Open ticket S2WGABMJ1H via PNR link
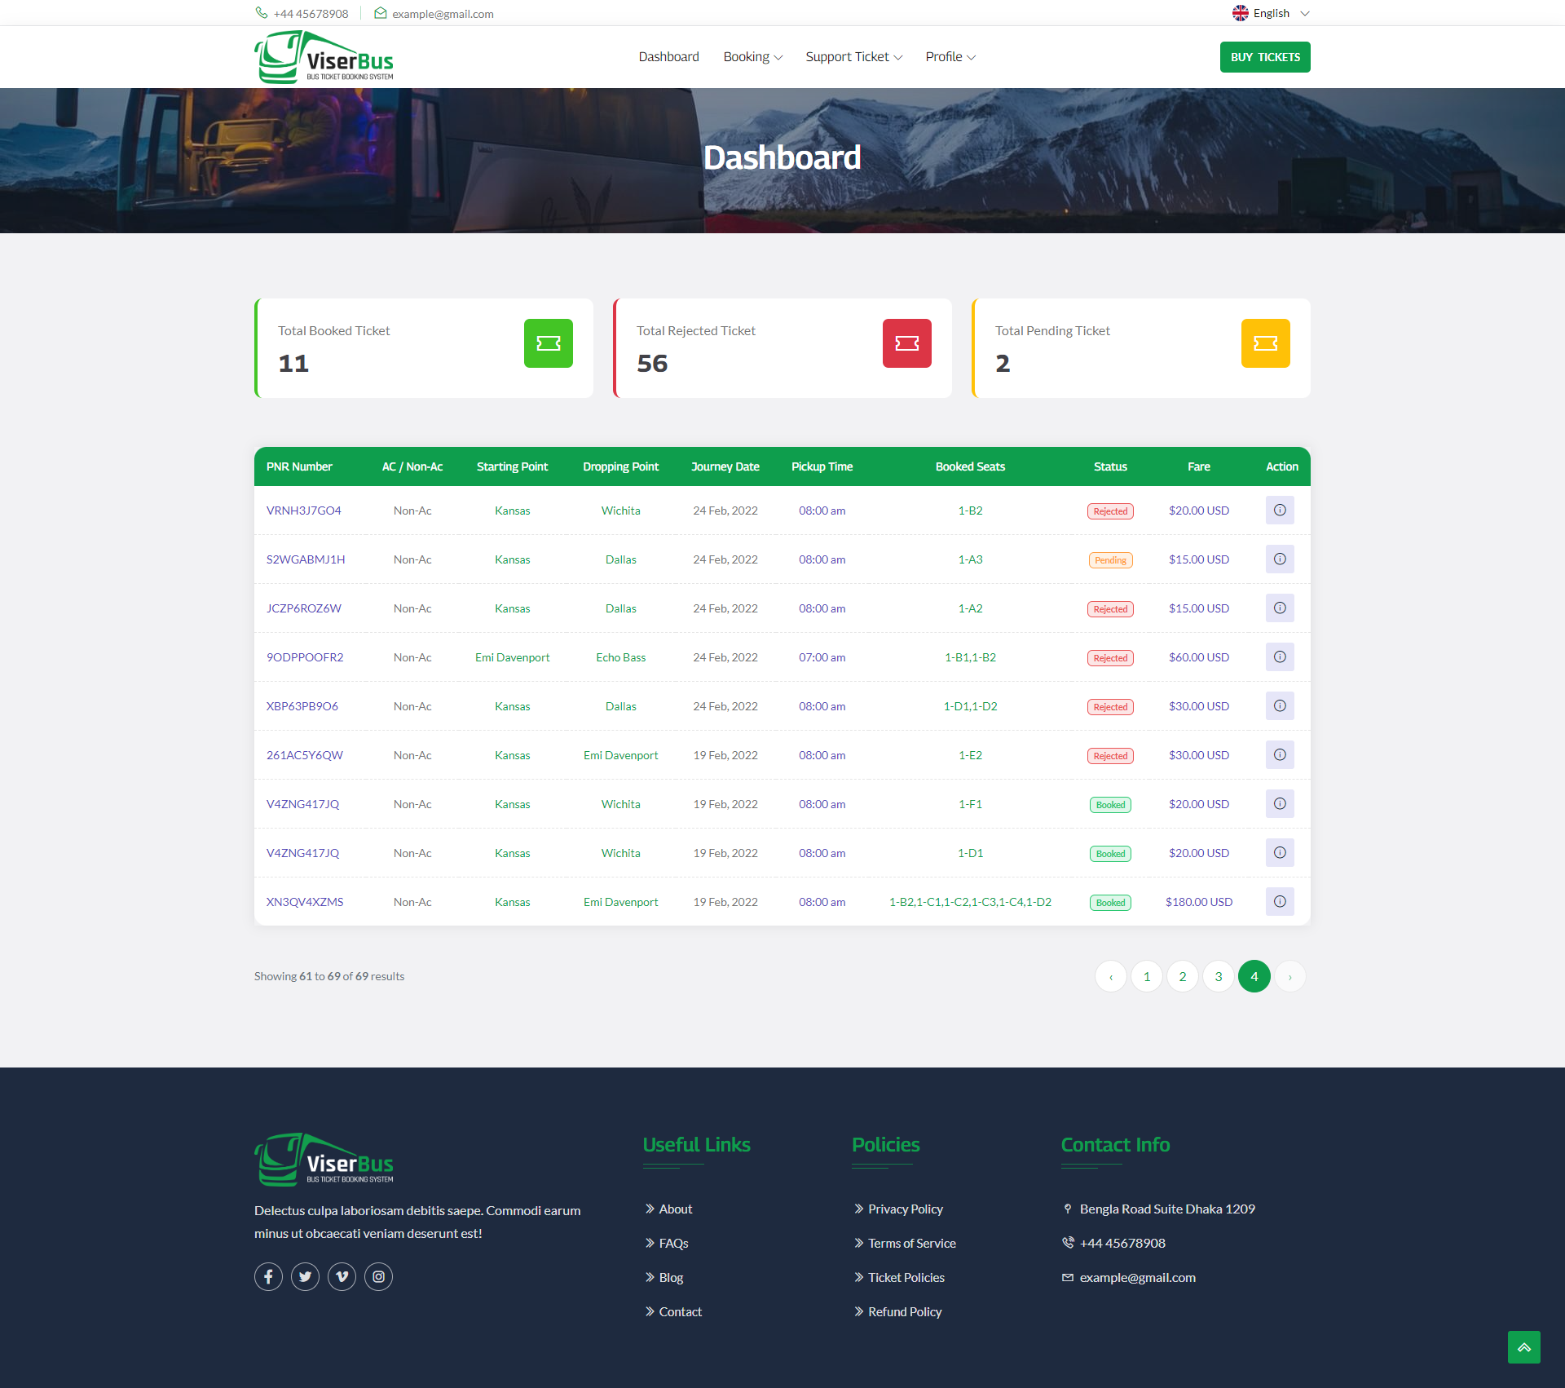This screenshot has height=1388, width=1565. click(x=305, y=559)
